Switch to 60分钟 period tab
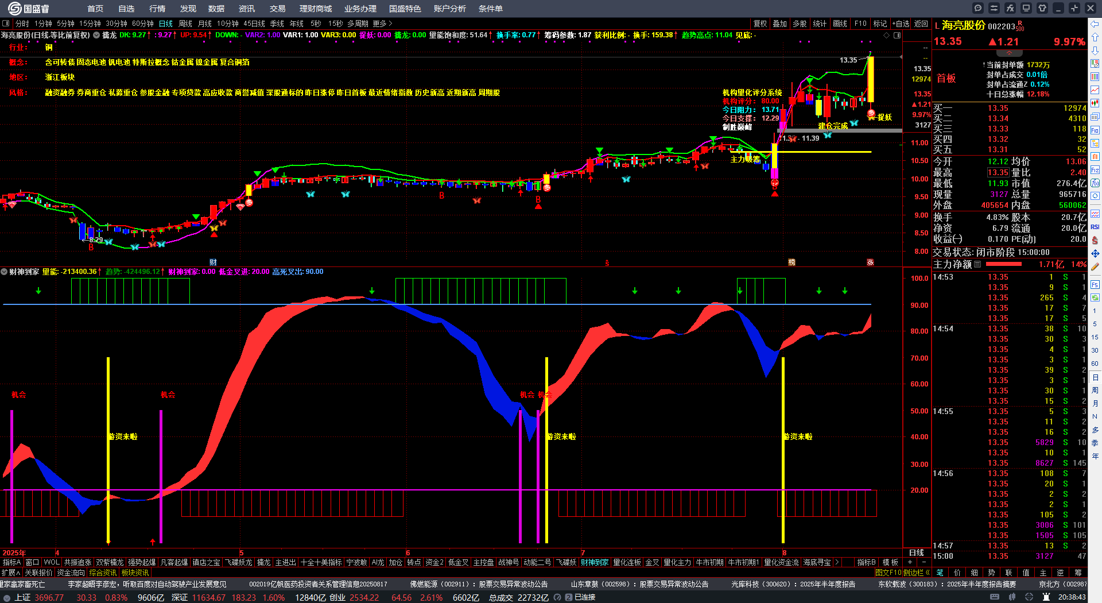 tap(143, 24)
